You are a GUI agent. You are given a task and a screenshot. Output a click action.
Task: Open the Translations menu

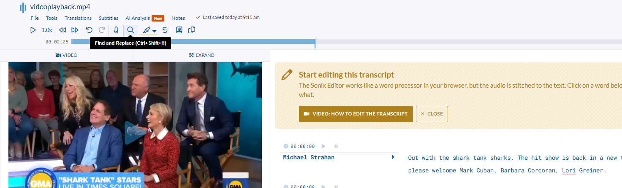click(78, 18)
